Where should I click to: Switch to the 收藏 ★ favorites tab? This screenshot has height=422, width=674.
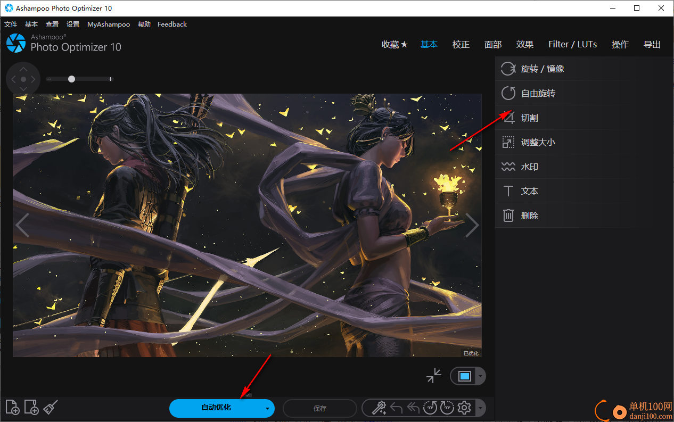(x=395, y=45)
